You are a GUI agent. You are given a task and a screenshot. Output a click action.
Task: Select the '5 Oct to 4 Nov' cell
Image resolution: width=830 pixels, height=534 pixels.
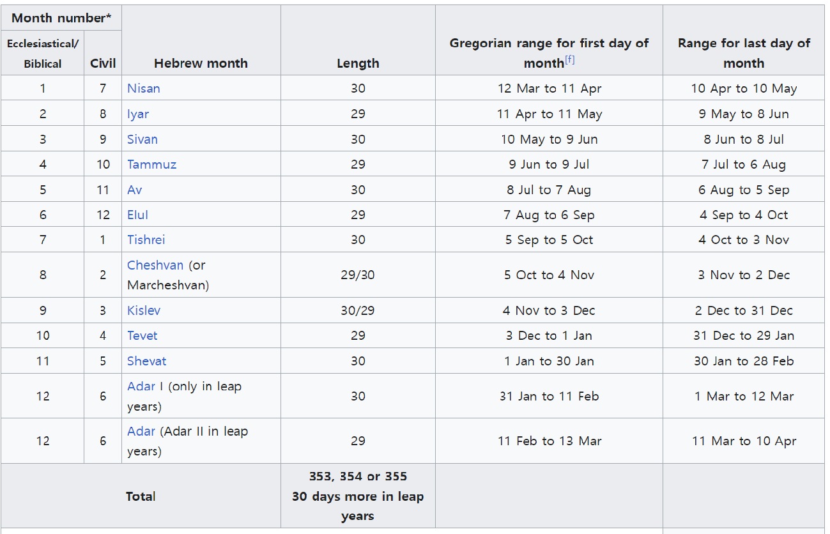pos(549,275)
